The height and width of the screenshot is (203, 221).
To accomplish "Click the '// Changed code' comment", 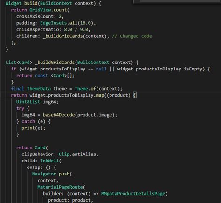I will click(x=132, y=36).
